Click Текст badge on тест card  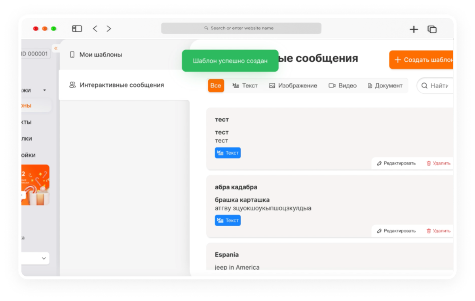click(228, 153)
